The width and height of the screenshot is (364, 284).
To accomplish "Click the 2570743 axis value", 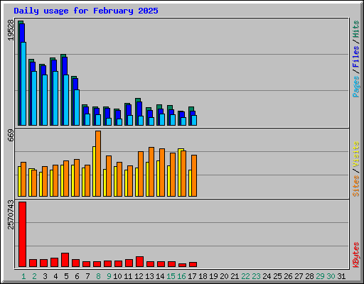I will click(x=11, y=214).
